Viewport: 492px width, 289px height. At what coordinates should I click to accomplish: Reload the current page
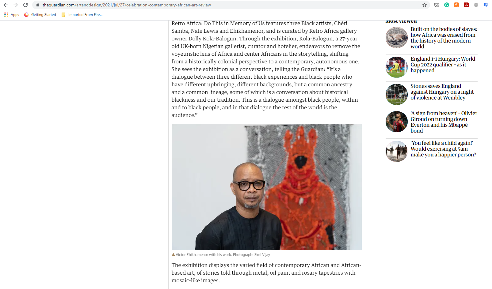(x=25, y=5)
